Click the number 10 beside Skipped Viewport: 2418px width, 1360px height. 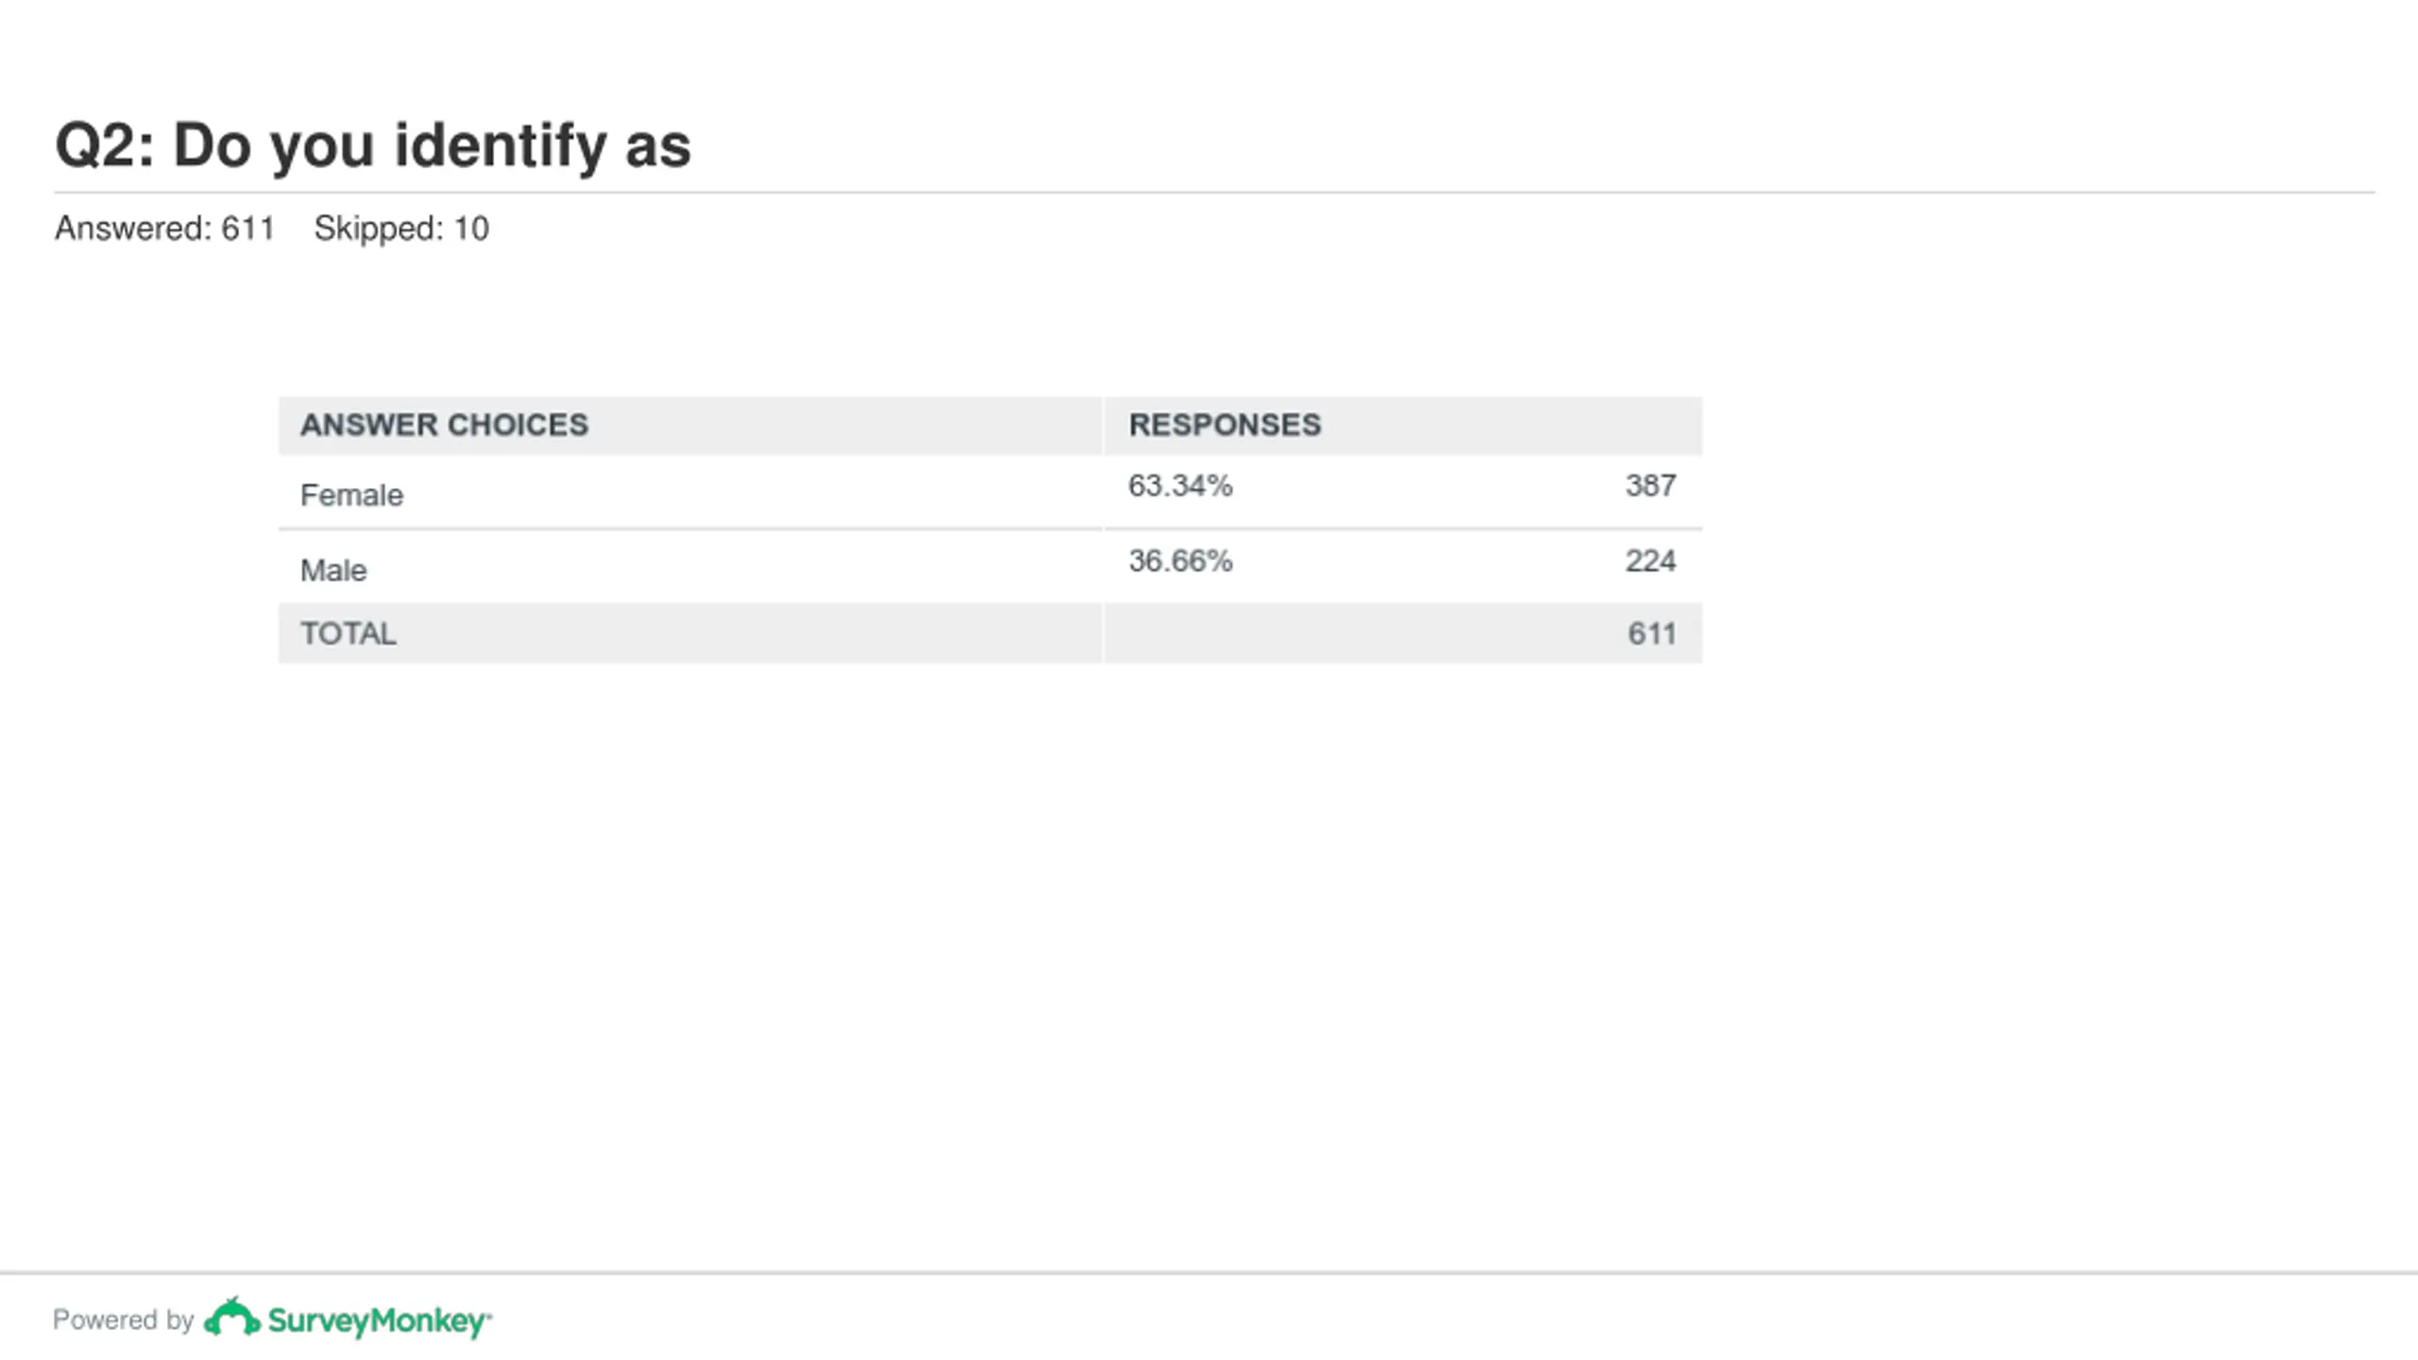coord(471,229)
